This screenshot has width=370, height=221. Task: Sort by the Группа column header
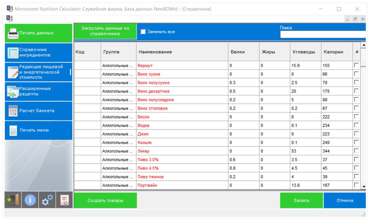[x=118, y=52]
